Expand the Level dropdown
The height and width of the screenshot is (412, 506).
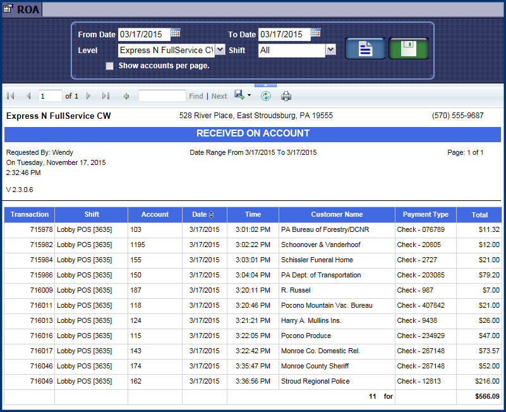pyautogui.click(x=220, y=50)
